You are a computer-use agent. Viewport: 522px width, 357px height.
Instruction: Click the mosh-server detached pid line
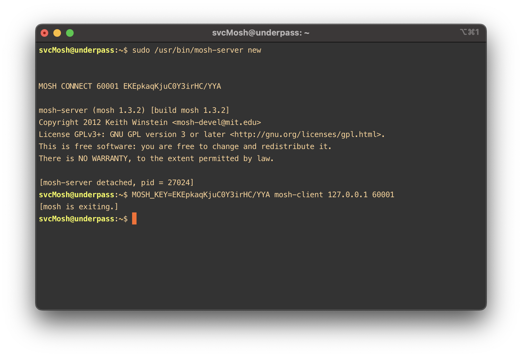(x=116, y=183)
